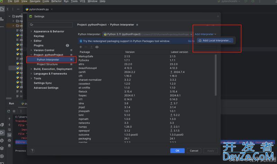Select the numpy package row
The image size is (277, 164).
146,127
